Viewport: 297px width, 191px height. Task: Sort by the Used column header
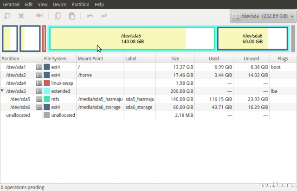(214, 59)
